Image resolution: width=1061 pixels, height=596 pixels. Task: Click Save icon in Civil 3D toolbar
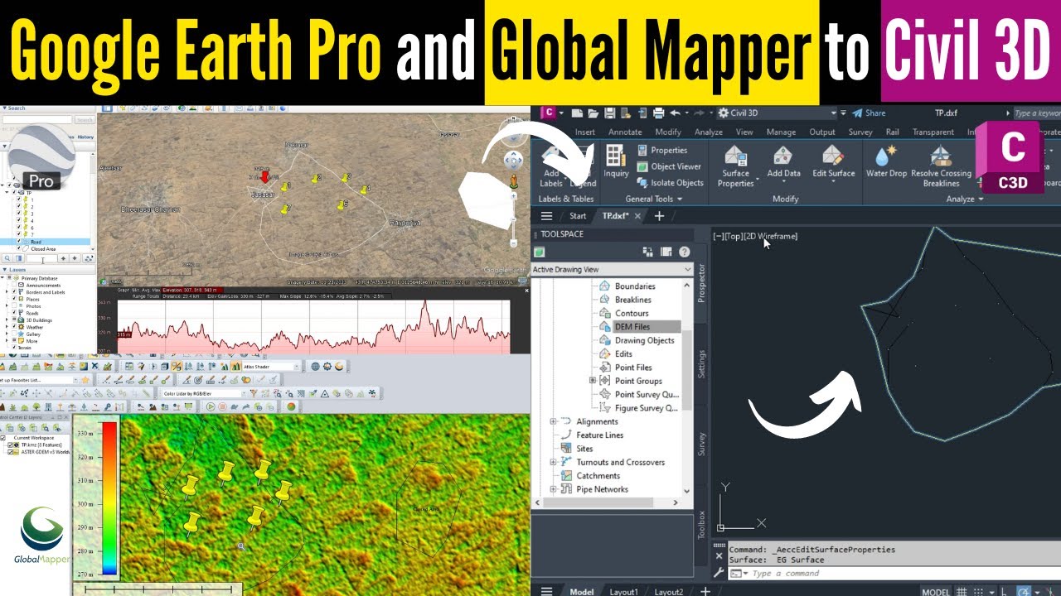pos(609,113)
